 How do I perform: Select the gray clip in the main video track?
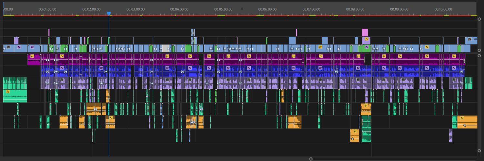tap(165, 48)
